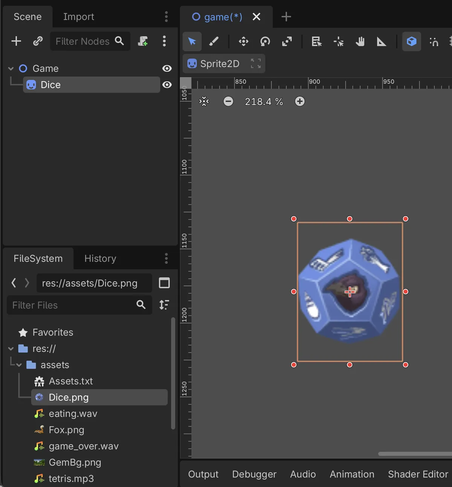Screen dimensions: 452x487
Task: Zoom in with the plus button
Action: (300, 101)
